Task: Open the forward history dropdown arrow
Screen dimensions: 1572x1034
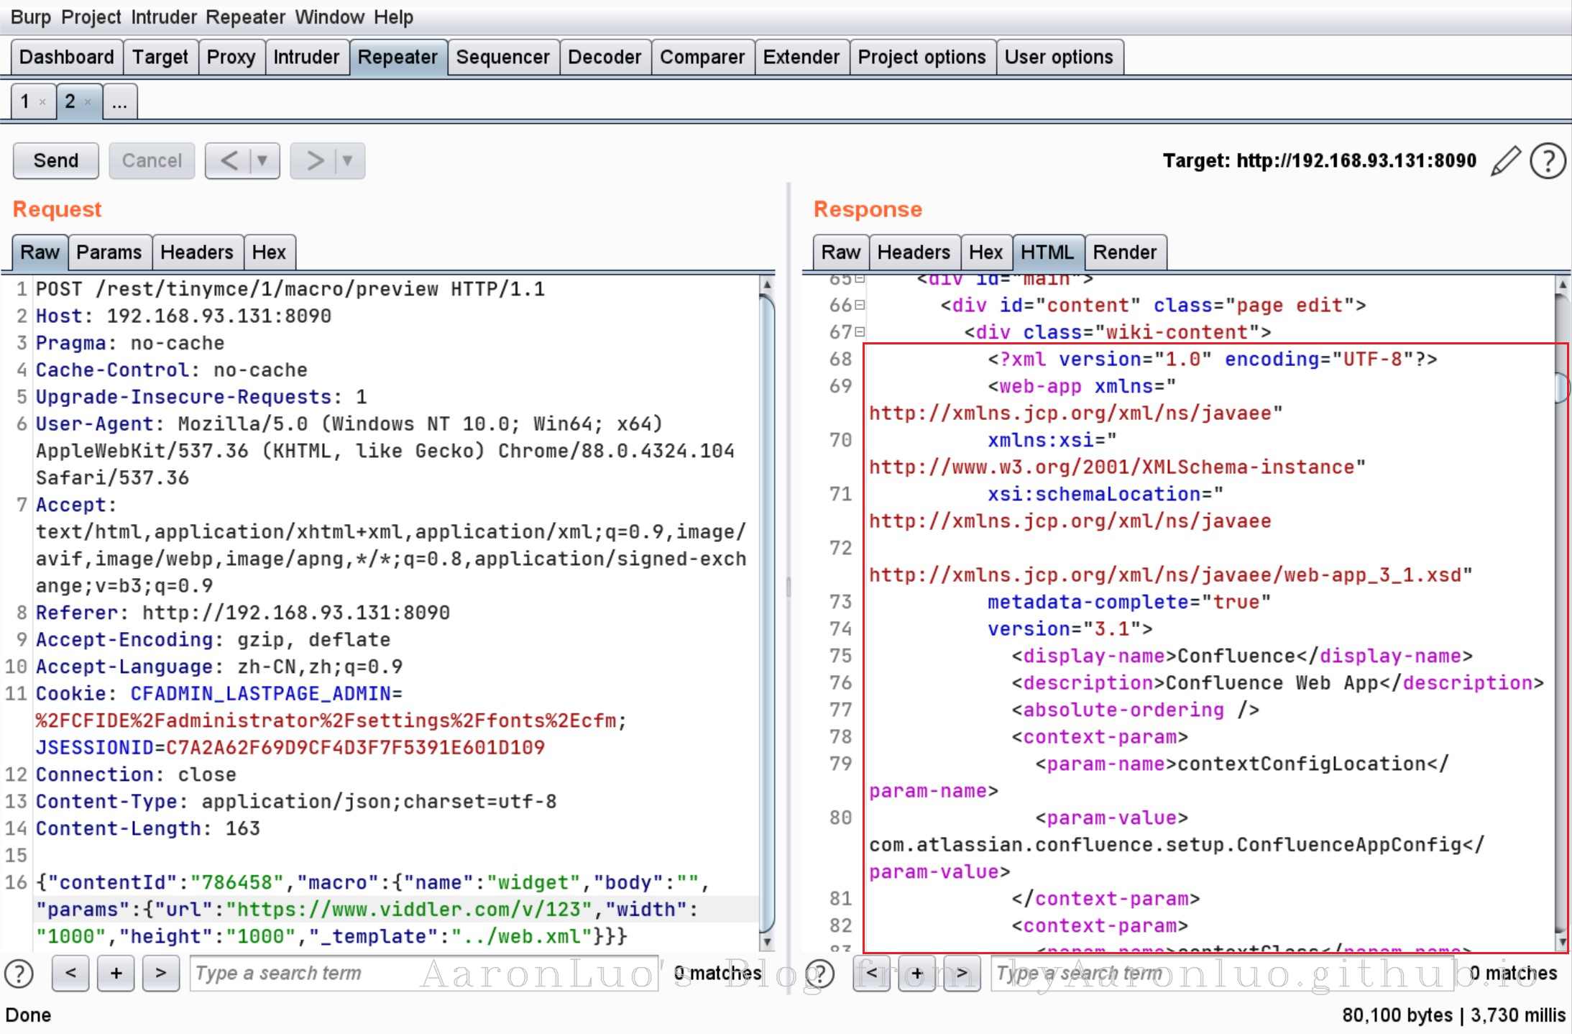Action: pyautogui.click(x=347, y=160)
